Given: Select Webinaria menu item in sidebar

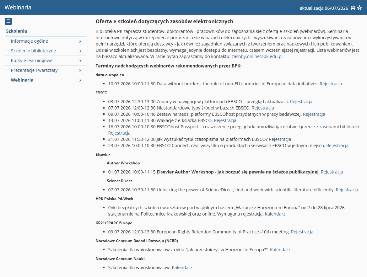Looking at the screenshot, I should tap(46, 80).
